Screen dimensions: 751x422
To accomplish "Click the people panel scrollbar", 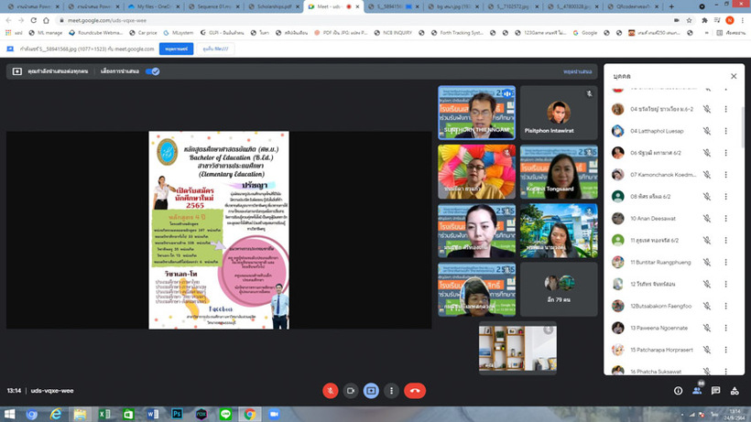I will coord(743,127).
